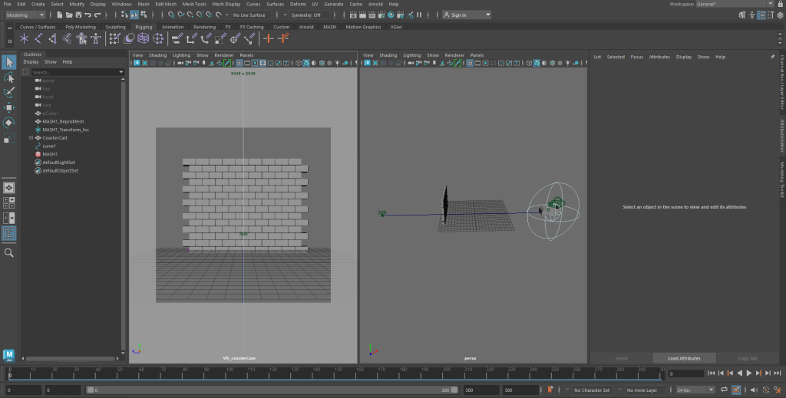Jump to the end of playback range
The width and height of the screenshot is (786, 398).
coord(777,373)
